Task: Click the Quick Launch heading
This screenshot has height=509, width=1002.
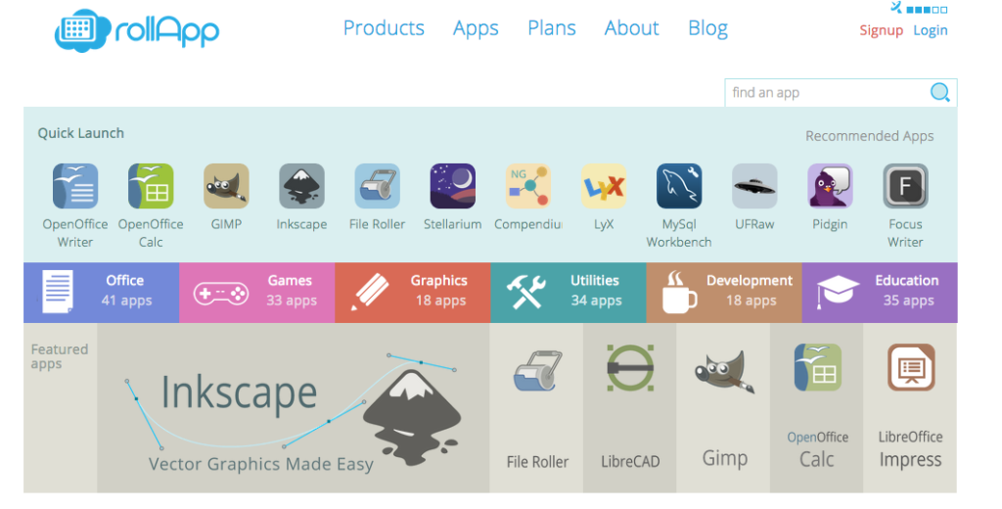Action: tap(80, 133)
